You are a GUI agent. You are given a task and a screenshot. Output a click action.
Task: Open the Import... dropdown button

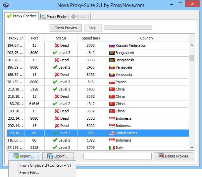[x=25, y=156]
